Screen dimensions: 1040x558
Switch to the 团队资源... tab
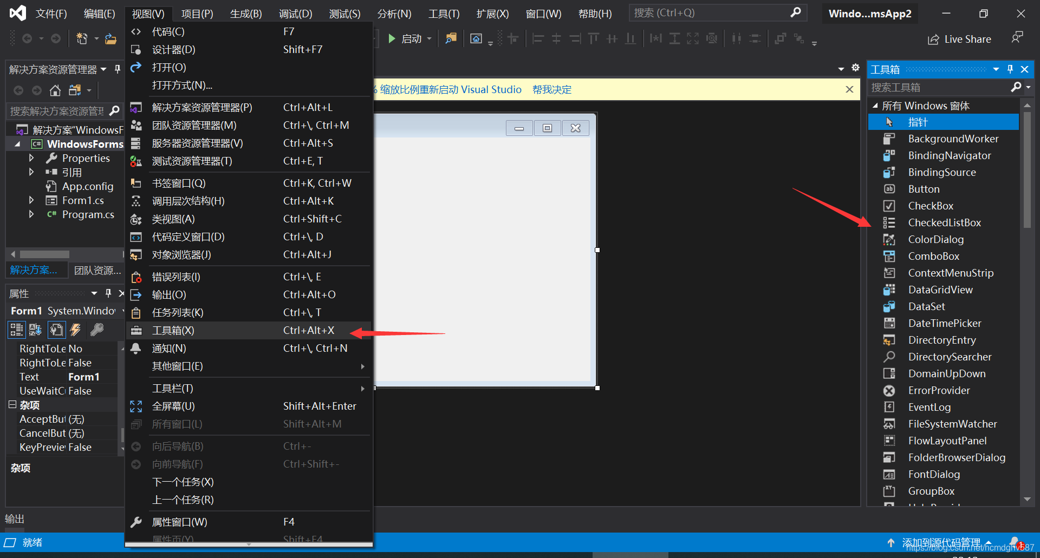pos(97,270)
